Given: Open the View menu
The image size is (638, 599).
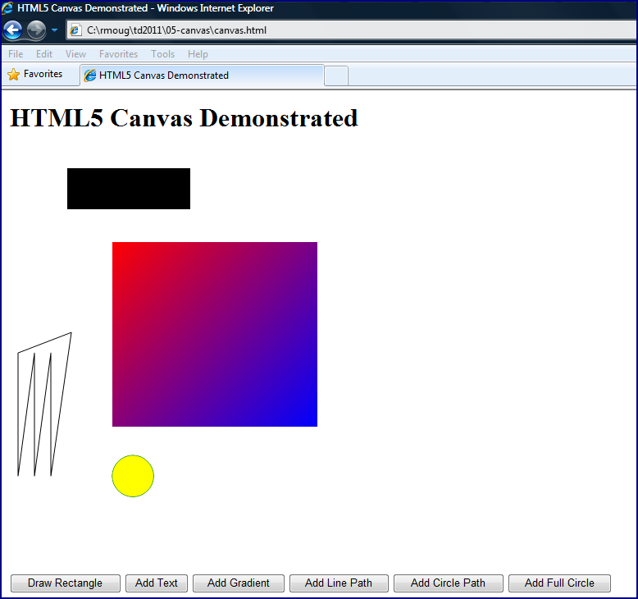Looking at the screenshot, I should pos(75,54).
